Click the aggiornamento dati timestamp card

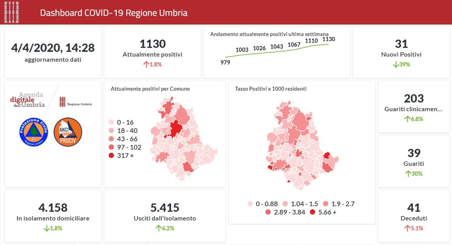coord(53,52)
